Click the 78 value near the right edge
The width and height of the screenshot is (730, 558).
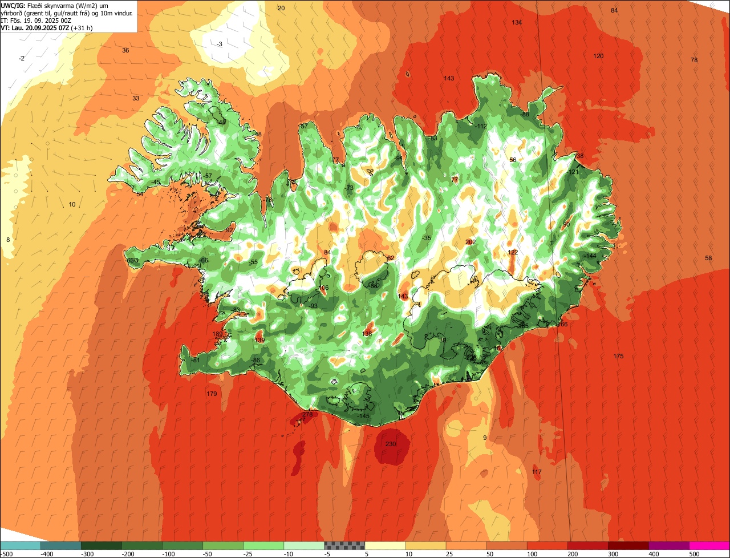[694, 60]
